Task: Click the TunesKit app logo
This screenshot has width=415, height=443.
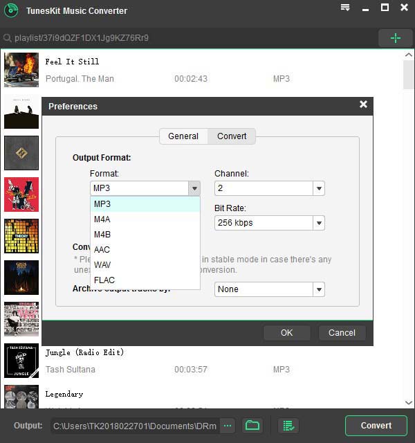Action: coord(11,10)
